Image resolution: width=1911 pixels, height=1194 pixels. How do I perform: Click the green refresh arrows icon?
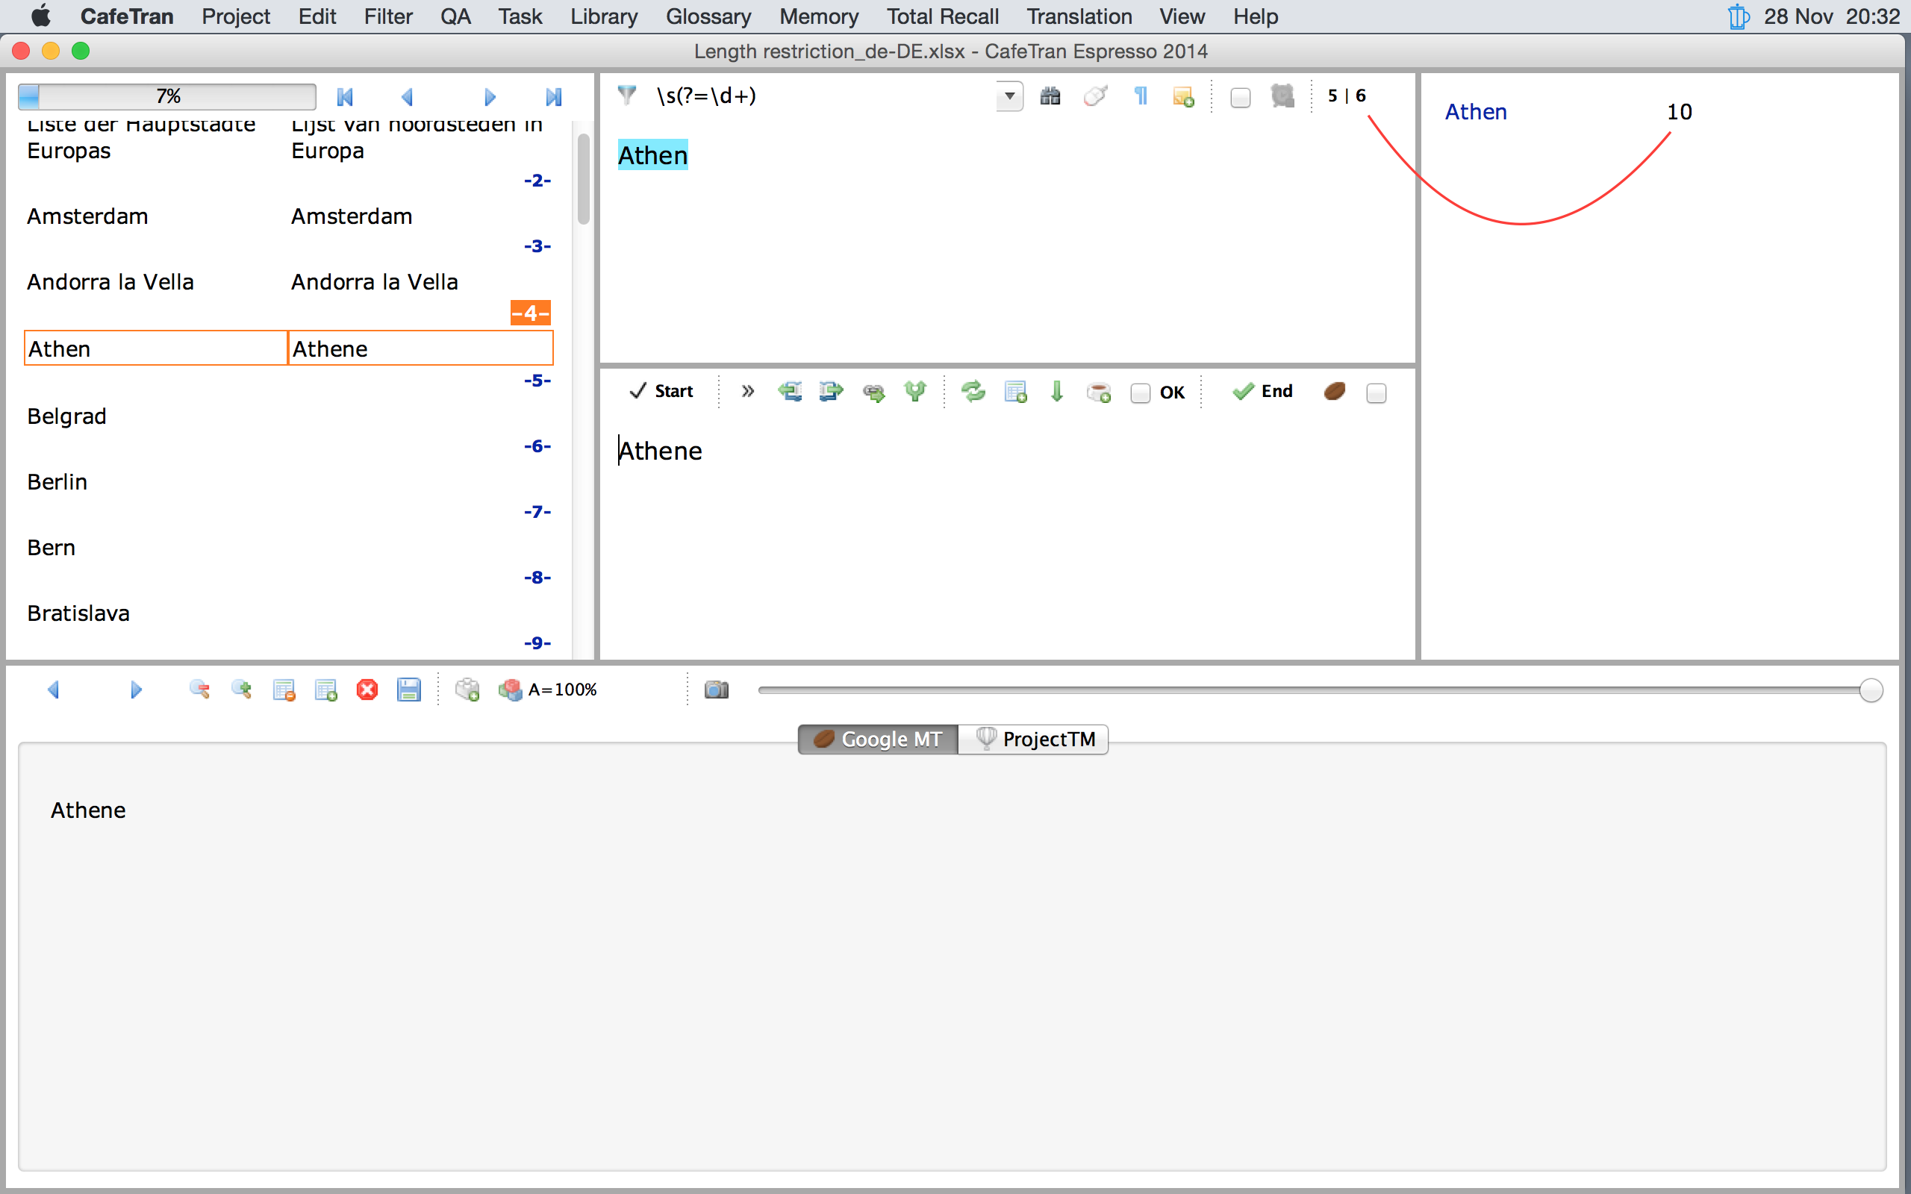click(x=973, y=391)
